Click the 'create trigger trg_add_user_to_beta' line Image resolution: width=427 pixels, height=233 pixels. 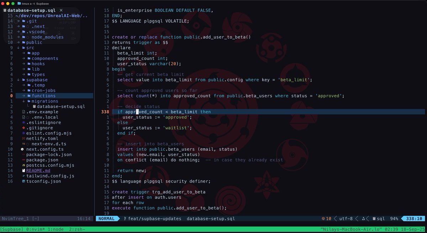coord(158,192)
